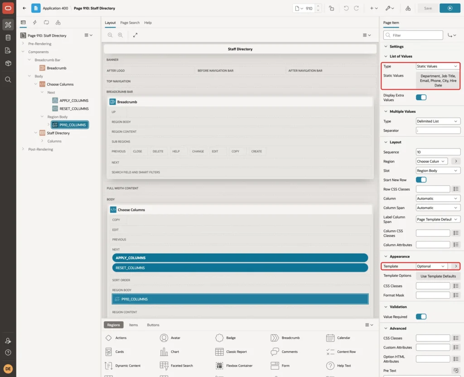Screen dimensions: 464x377
Task: Increment the page number stepper
Action: pos(318,6)
